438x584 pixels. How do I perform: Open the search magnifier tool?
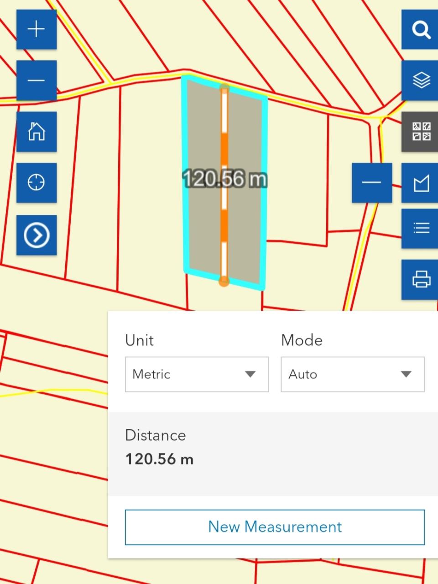coord(421,29)
